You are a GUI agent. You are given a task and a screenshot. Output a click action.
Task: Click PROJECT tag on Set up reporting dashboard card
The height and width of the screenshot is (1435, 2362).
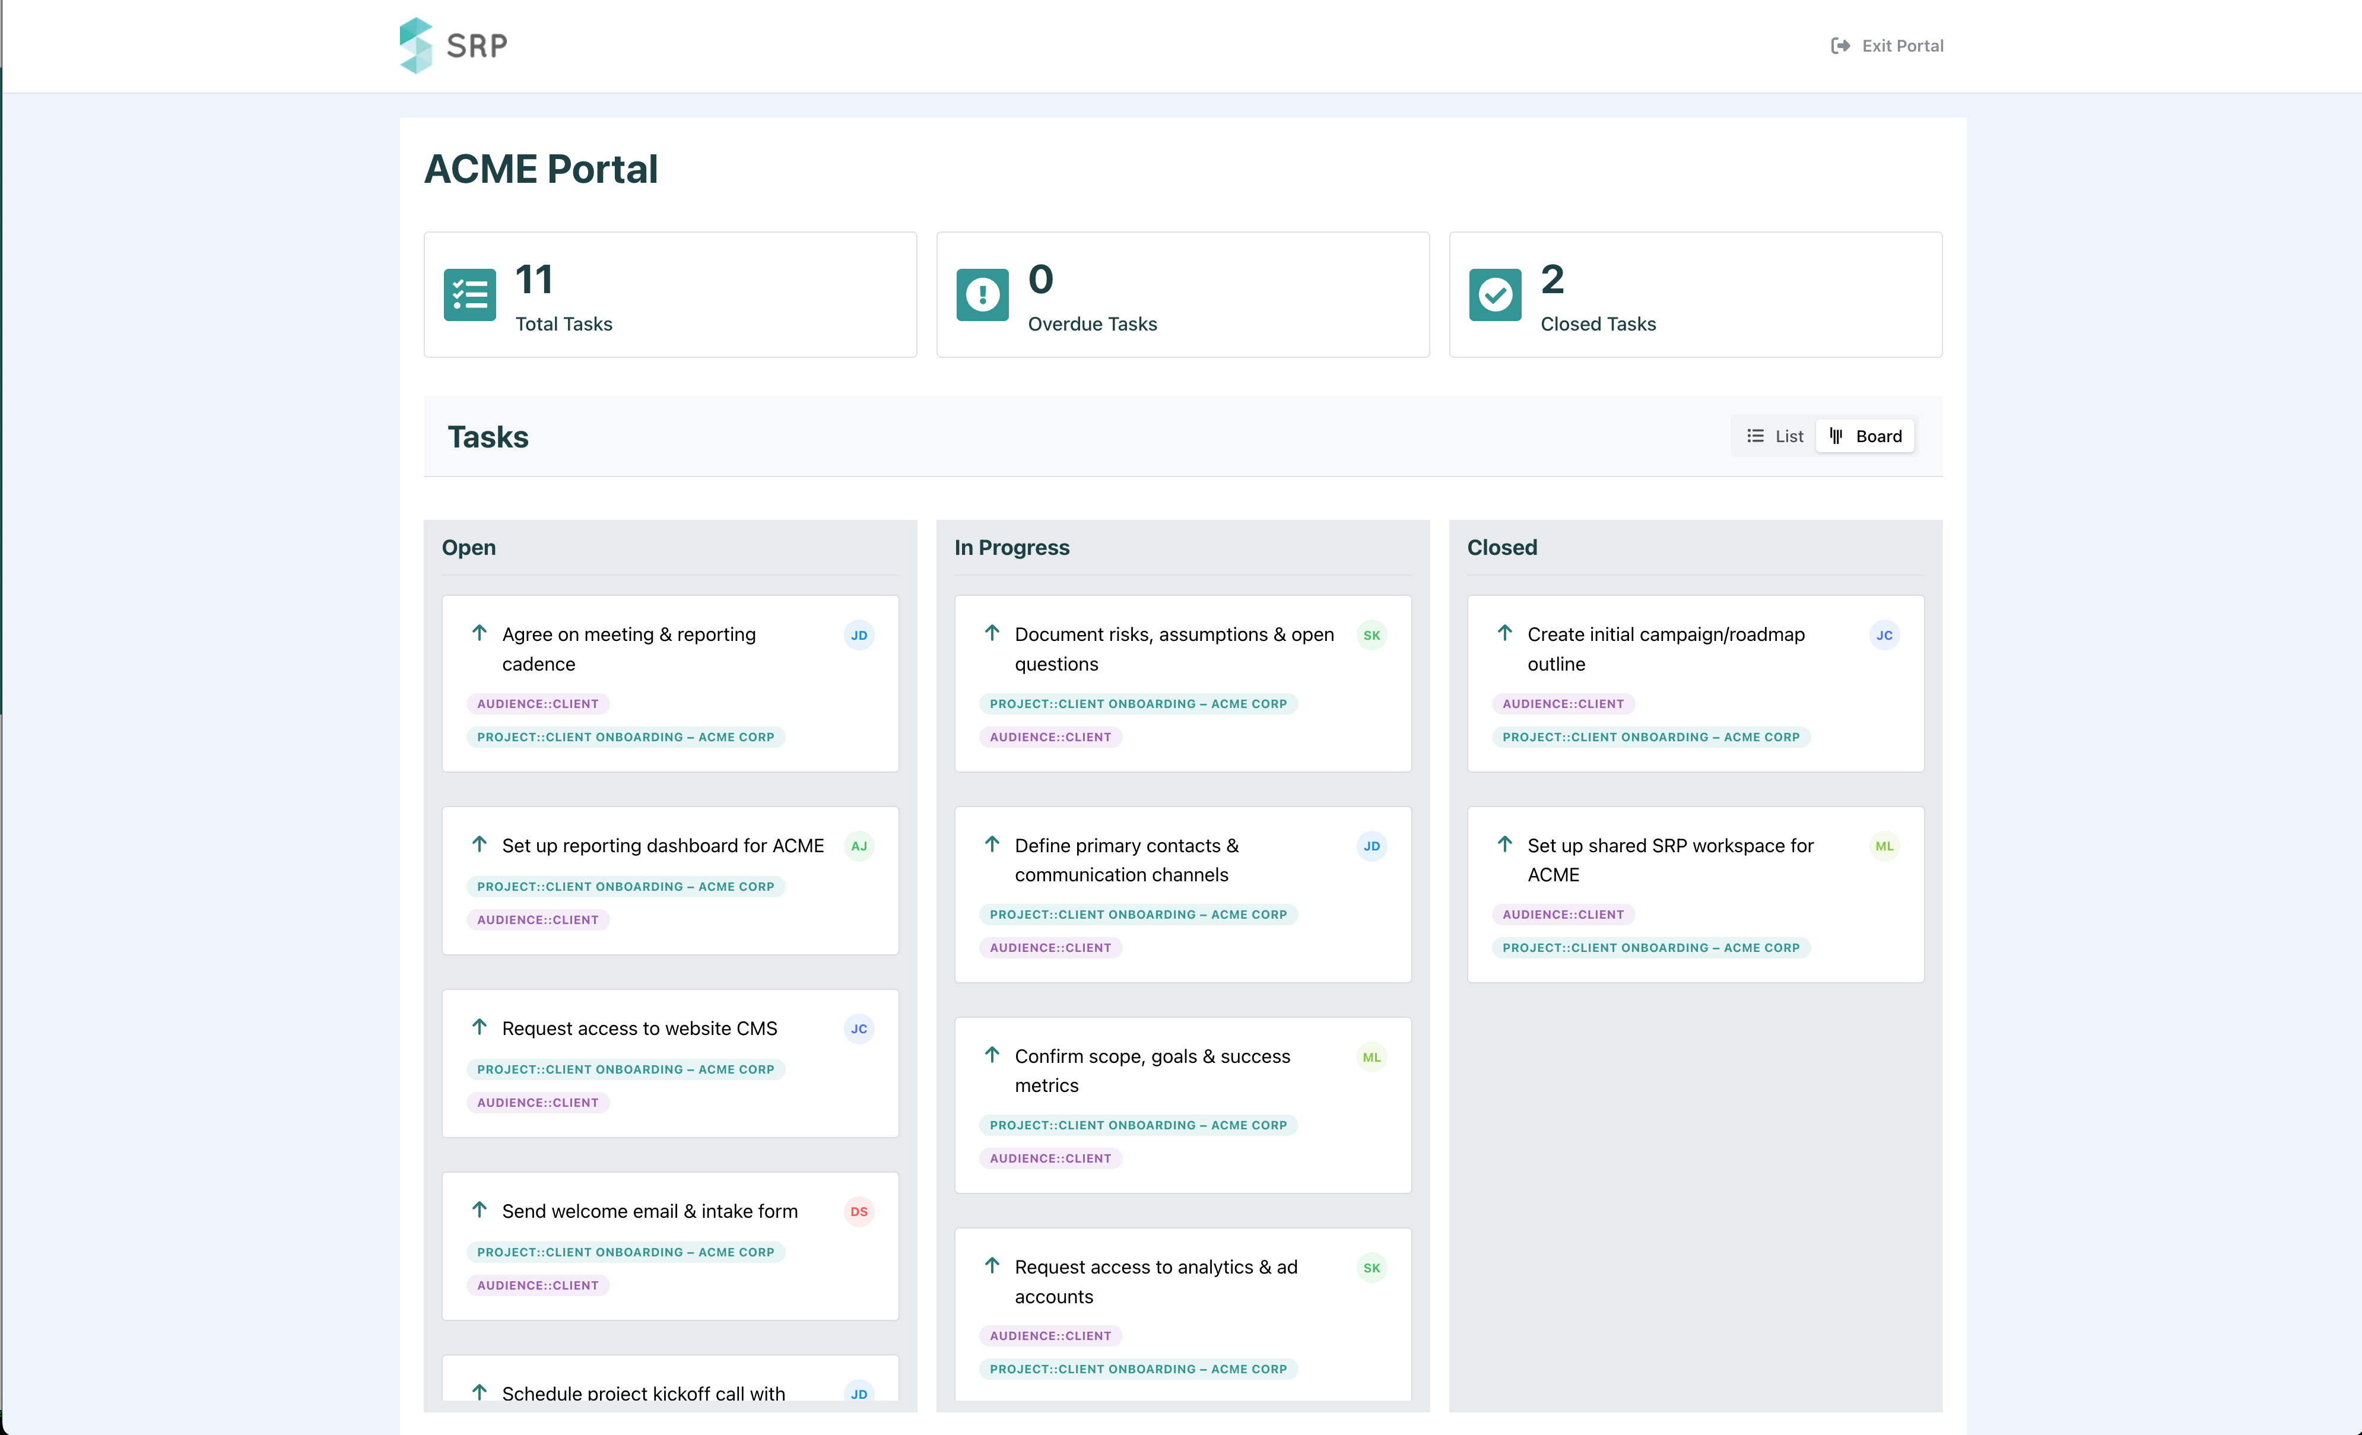(x=625, y=887)
